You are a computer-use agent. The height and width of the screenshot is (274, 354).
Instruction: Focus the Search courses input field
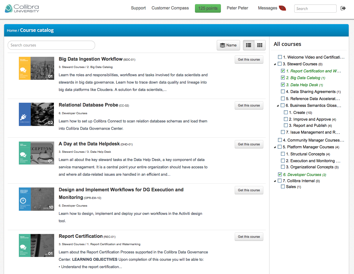pos(51,45)
